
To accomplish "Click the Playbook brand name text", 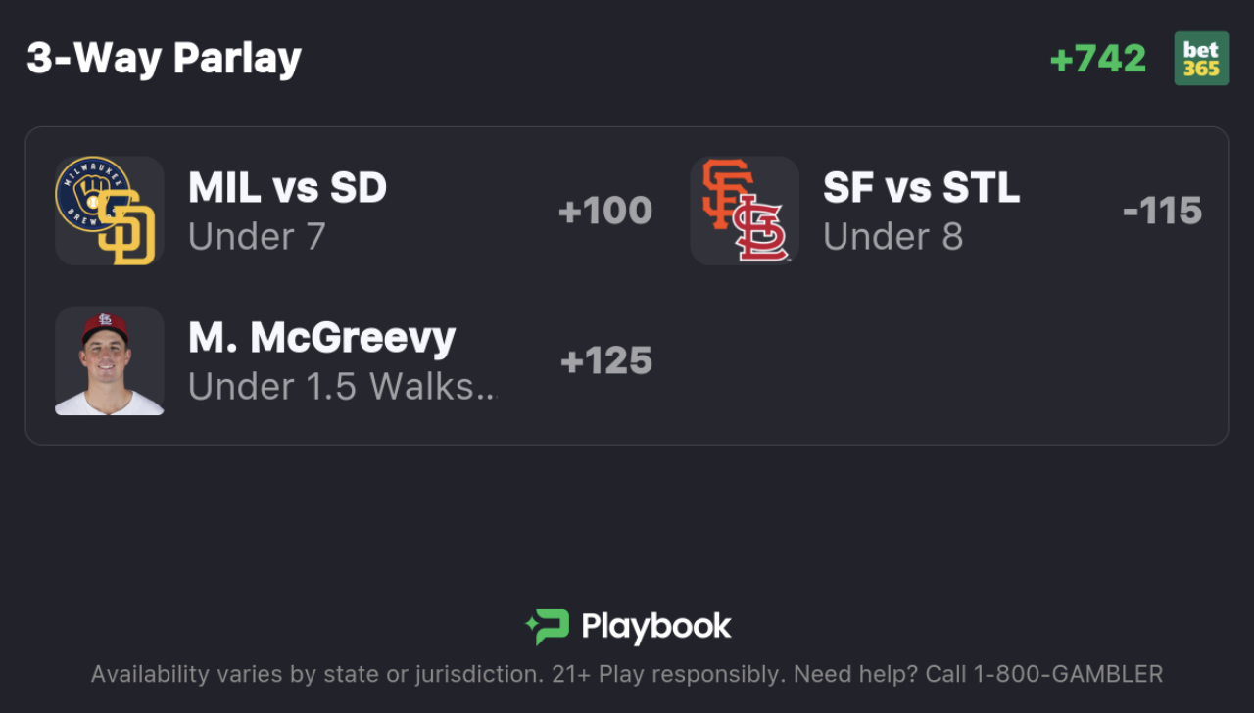I will 656,627.
